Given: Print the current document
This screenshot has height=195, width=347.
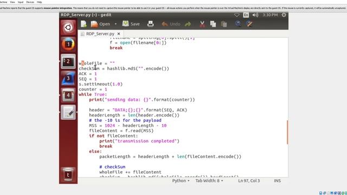Looking at the screenshot, I should (x=151, y=24).
